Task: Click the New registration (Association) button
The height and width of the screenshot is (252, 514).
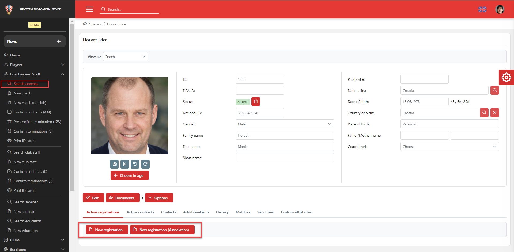Action: click(x=162, y=230)
